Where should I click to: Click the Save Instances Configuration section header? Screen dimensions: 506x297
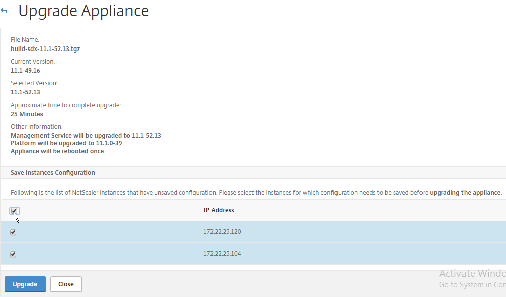coord(53,173)
